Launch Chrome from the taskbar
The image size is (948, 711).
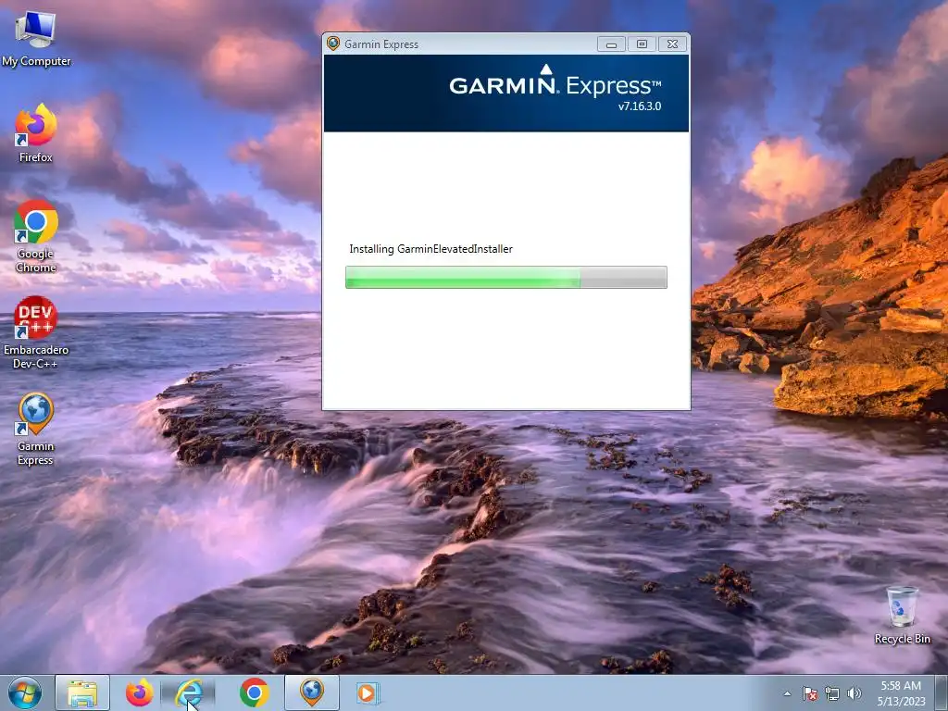coord(254,692)
